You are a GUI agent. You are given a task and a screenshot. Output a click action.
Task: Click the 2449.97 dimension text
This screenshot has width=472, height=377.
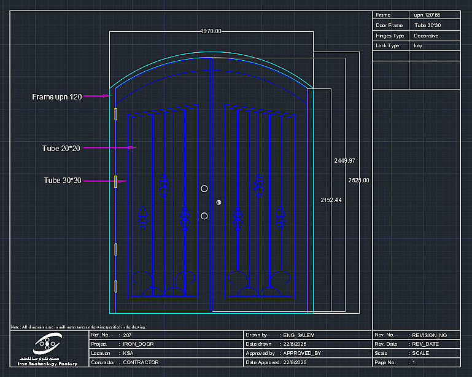tap(345, 161)
